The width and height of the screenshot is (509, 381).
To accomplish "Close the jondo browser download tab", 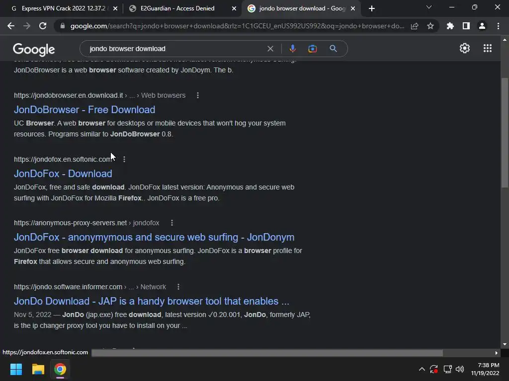I will coord(353,8).
